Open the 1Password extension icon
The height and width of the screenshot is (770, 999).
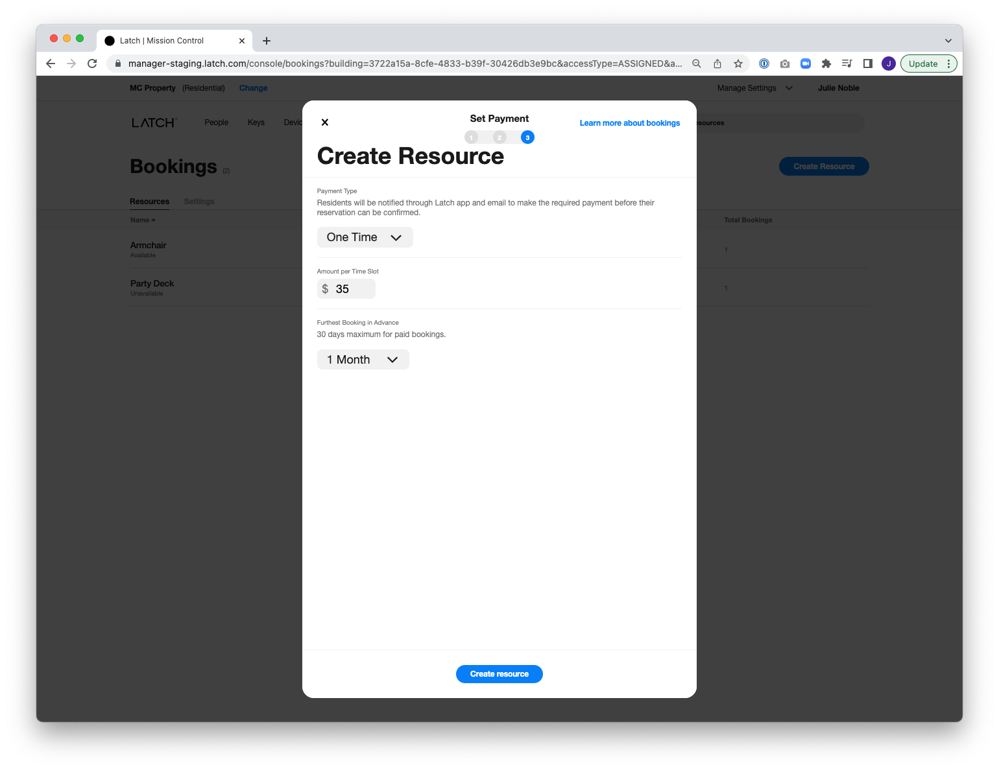(764, 64)
